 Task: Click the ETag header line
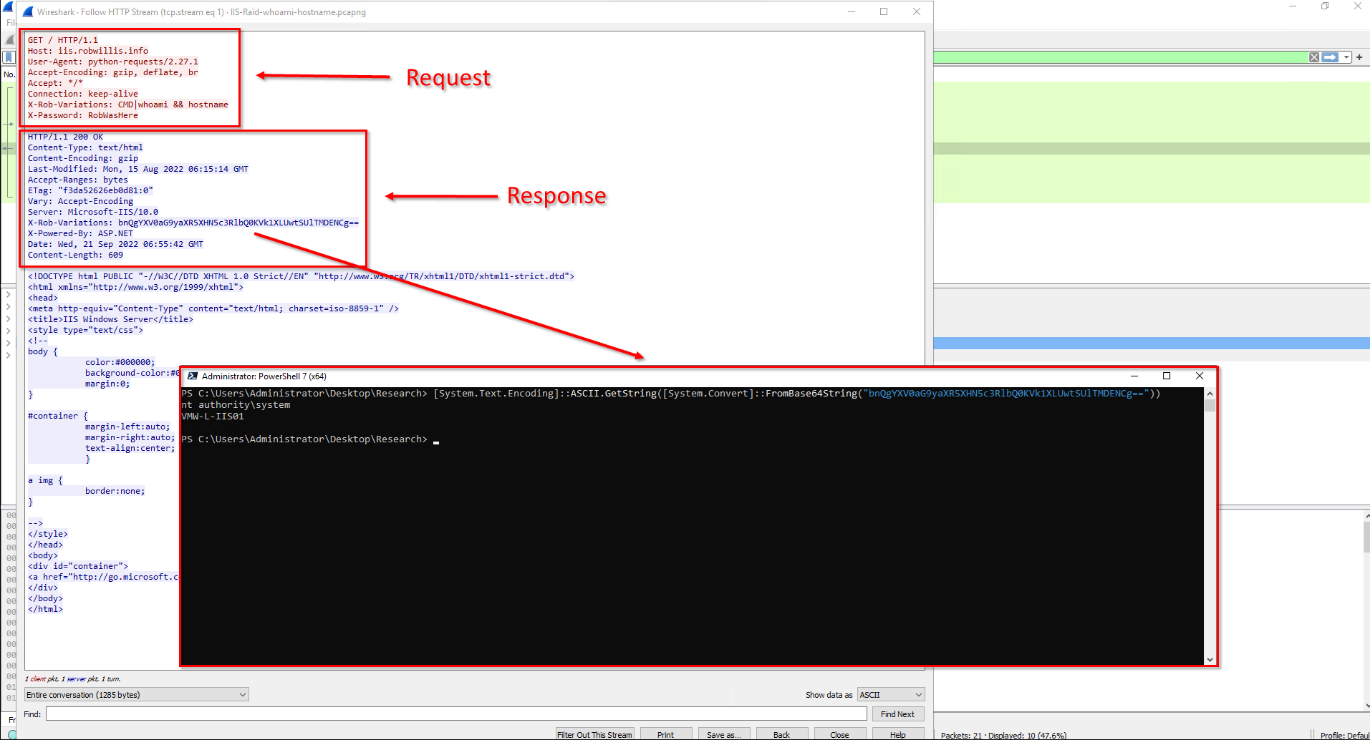pos(90,190)
